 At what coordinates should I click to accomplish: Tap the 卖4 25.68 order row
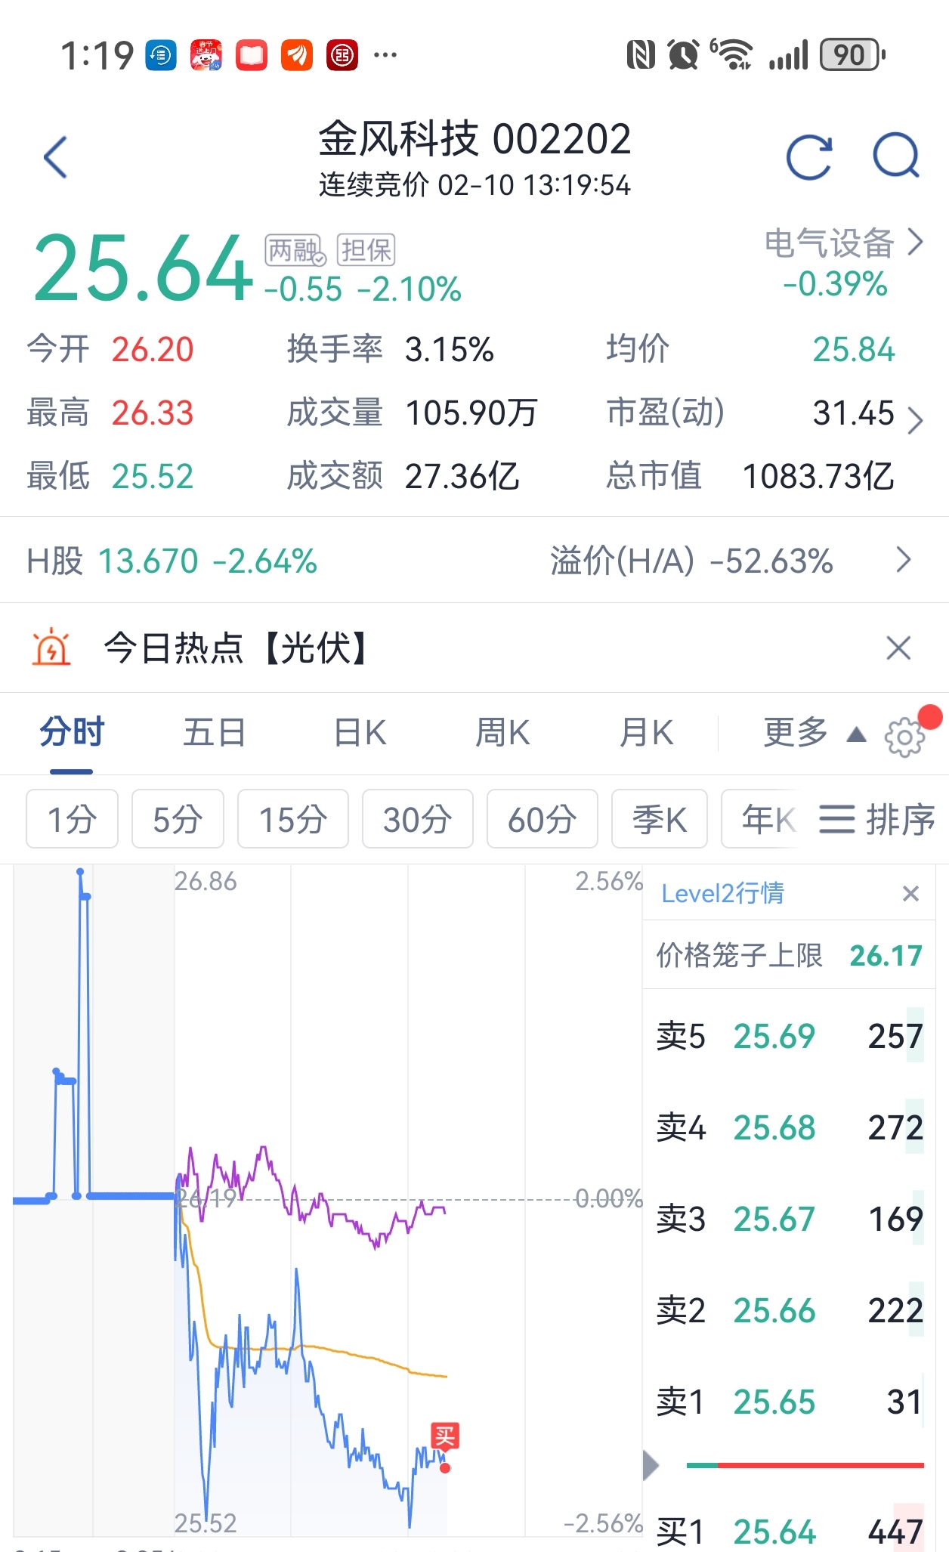pos(790,1127)
